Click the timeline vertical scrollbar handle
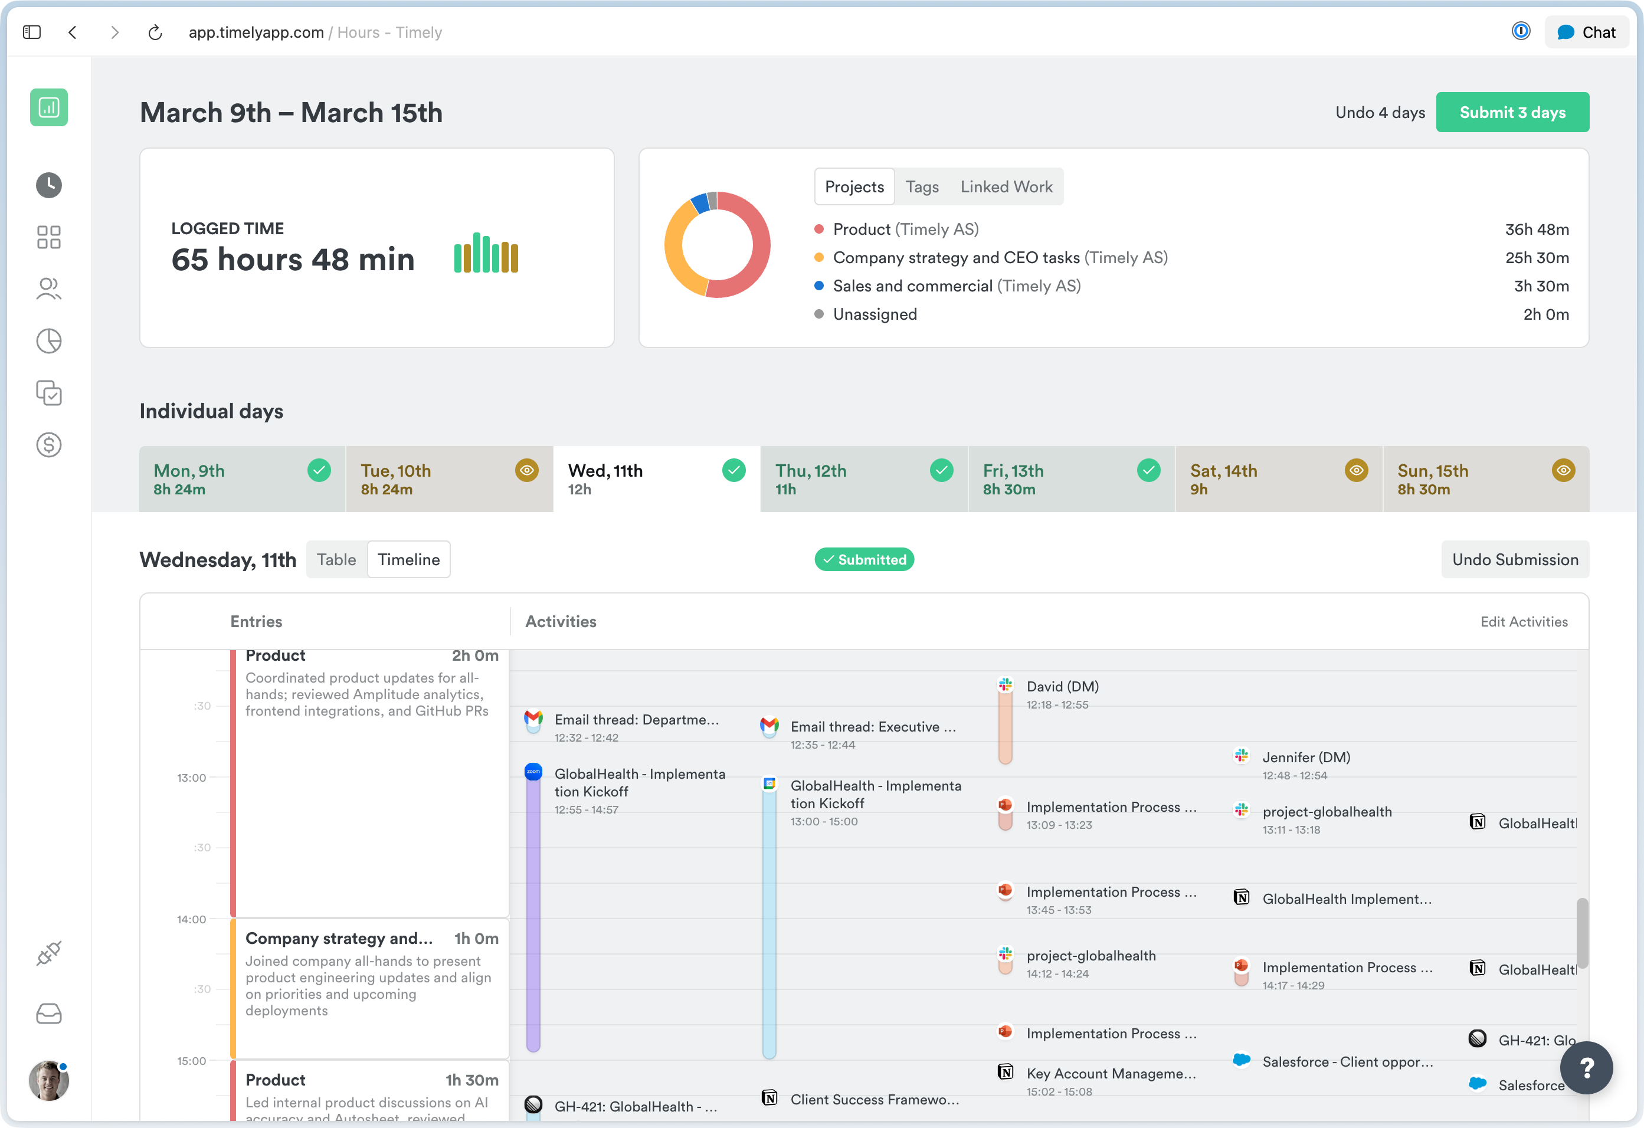The width and height of the screenshot is (1644, 1128). tap(1582, 933)
